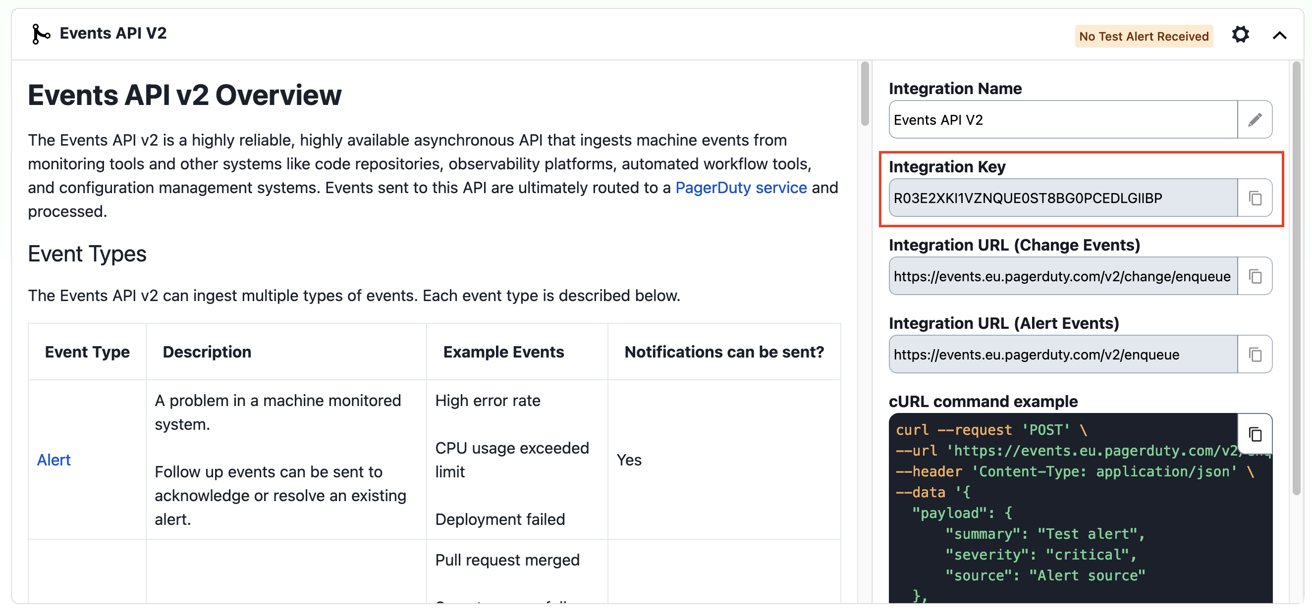Copy the Change Events integration URL
The image size is (1312, 616).
[1255, 276]
